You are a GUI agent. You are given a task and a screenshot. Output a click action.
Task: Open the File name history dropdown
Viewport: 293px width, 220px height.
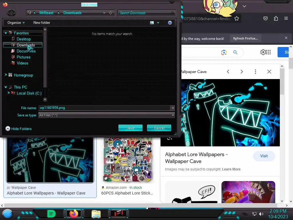tap(173, 108)
